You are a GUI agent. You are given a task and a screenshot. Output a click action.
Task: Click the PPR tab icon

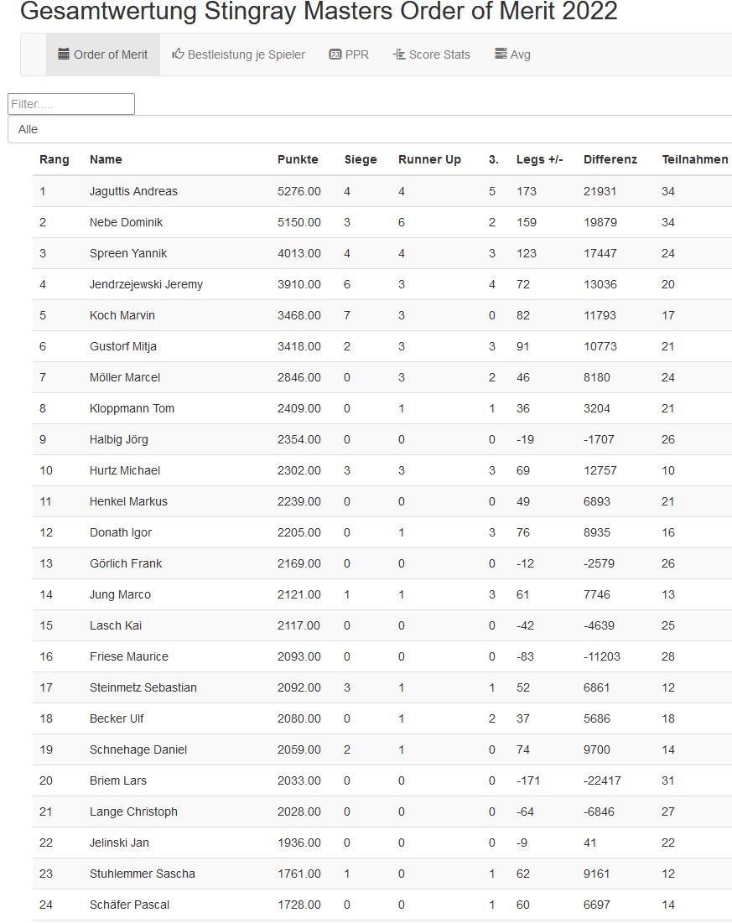tap(335, 54)
